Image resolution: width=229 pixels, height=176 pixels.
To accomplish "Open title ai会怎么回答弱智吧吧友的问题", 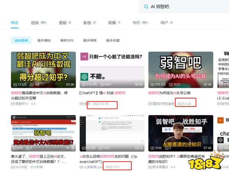I will (108, 159).
